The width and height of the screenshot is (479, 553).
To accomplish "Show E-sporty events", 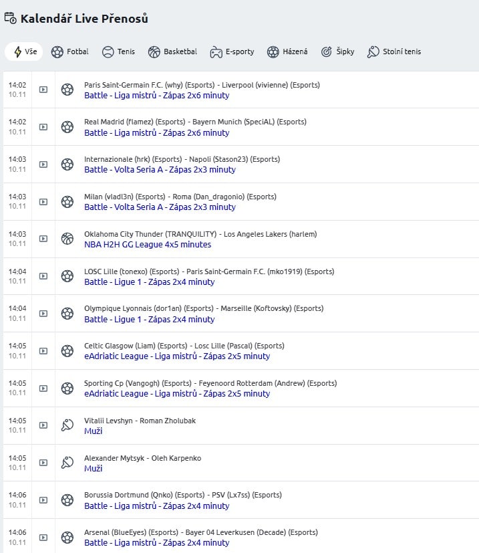I will click(x=232, y=51).
